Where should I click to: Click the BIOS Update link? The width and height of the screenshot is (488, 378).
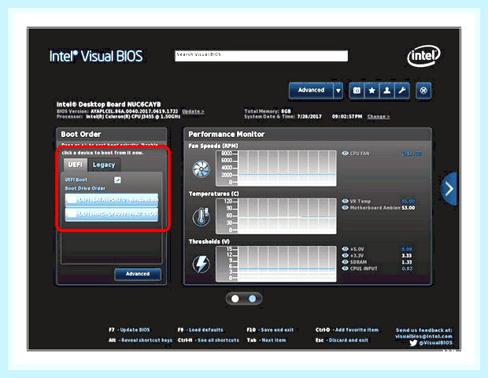(x=193, y=112)
